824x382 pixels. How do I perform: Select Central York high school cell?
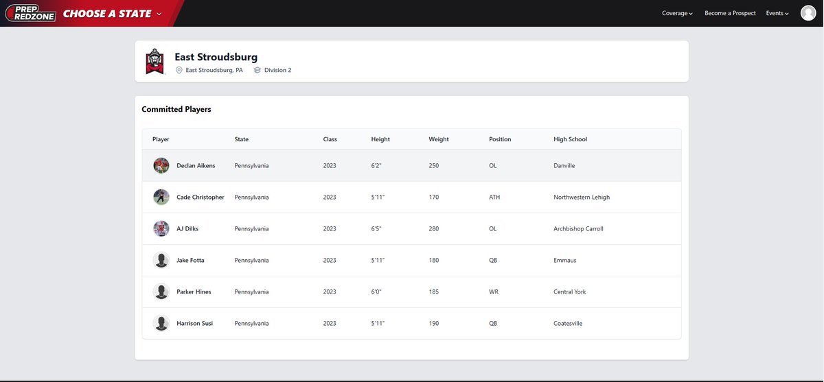coord(570,292)
